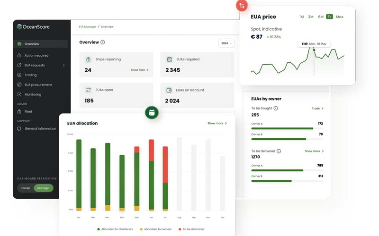Go to EUA procurement page
Screen dimensions: 379x236
click(38, 85)
